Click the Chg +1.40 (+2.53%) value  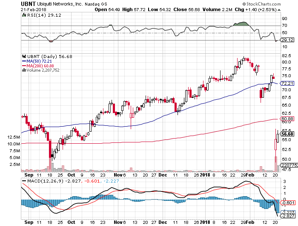point(255,9)
